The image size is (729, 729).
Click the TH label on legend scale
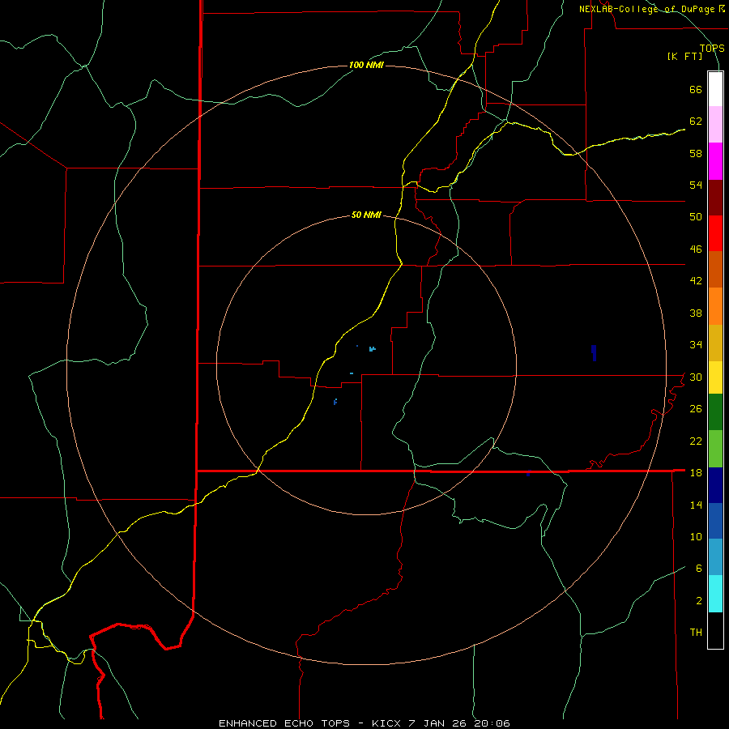(x=695, y=632)
